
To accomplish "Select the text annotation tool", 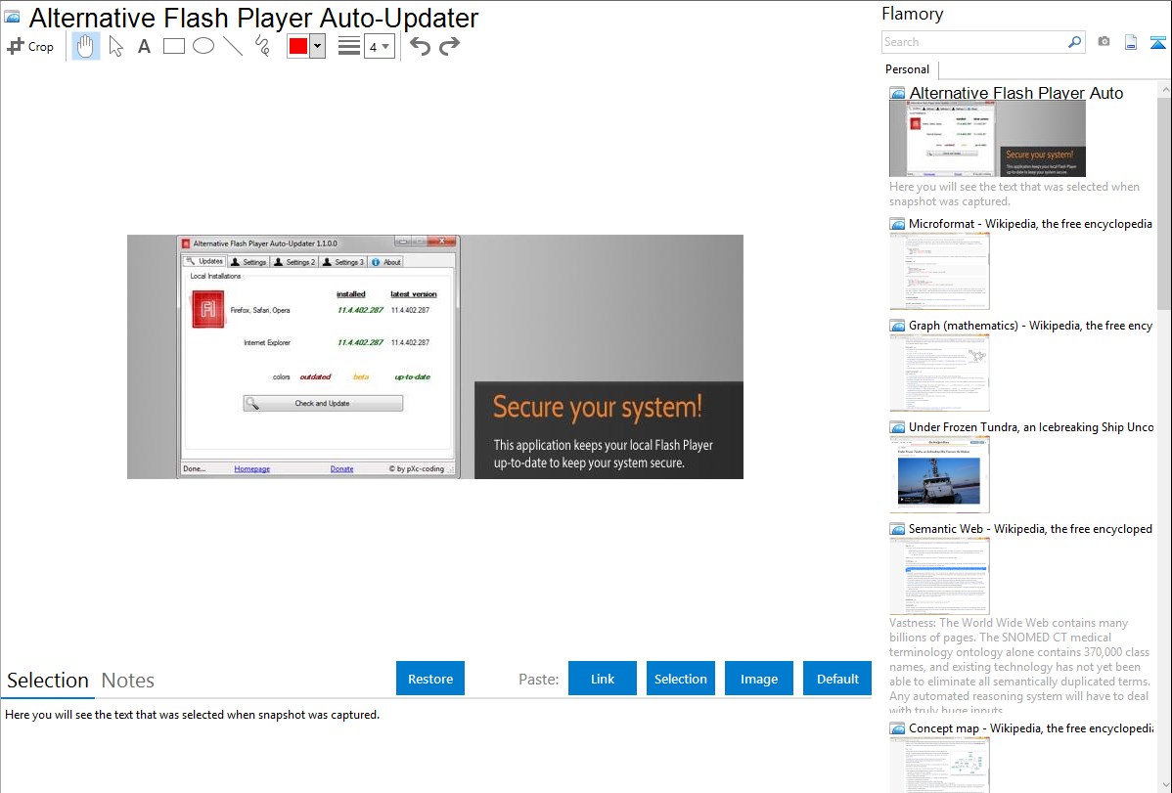I will [x=144, y=46].
